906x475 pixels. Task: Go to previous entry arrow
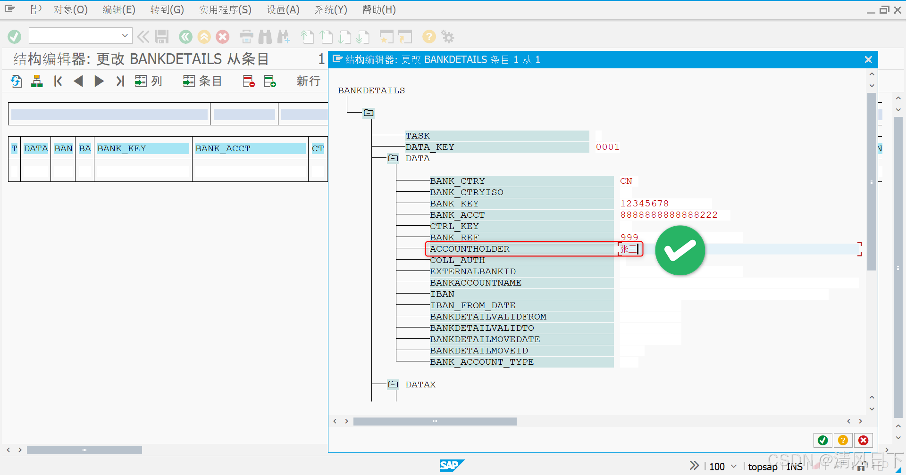click(x=78, y=81)
